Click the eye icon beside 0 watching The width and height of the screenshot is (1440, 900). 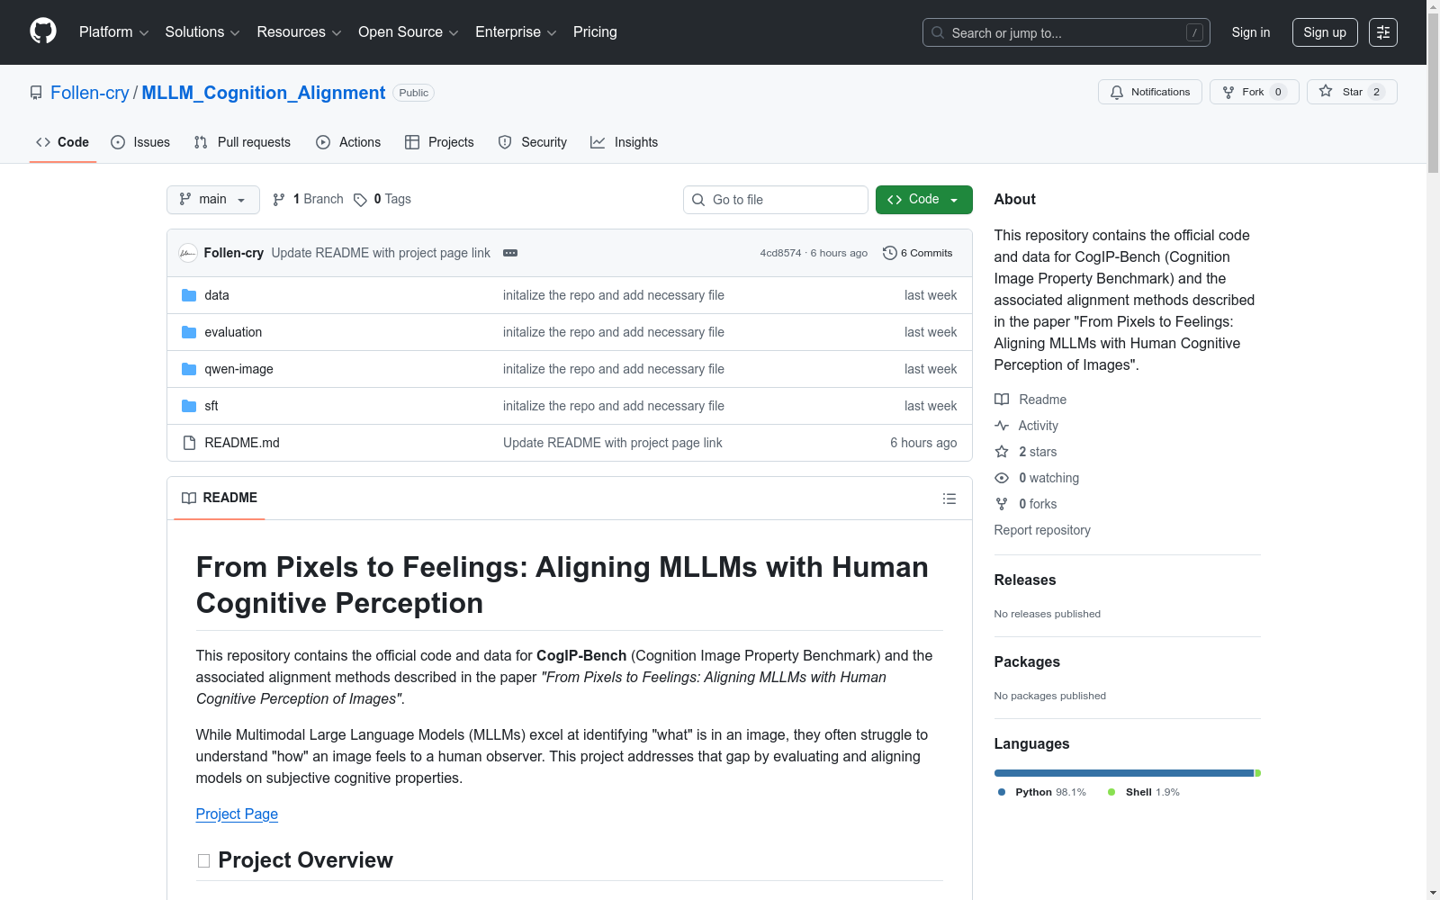(1002, 478)
